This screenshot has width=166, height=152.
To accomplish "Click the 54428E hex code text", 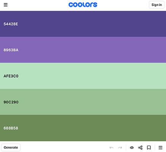I will 11,24.
